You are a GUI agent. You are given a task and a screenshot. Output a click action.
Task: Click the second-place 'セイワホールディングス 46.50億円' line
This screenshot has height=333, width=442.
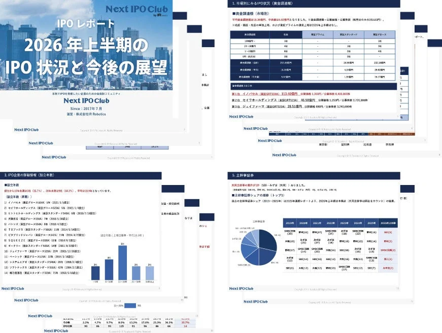coord(299,100)
